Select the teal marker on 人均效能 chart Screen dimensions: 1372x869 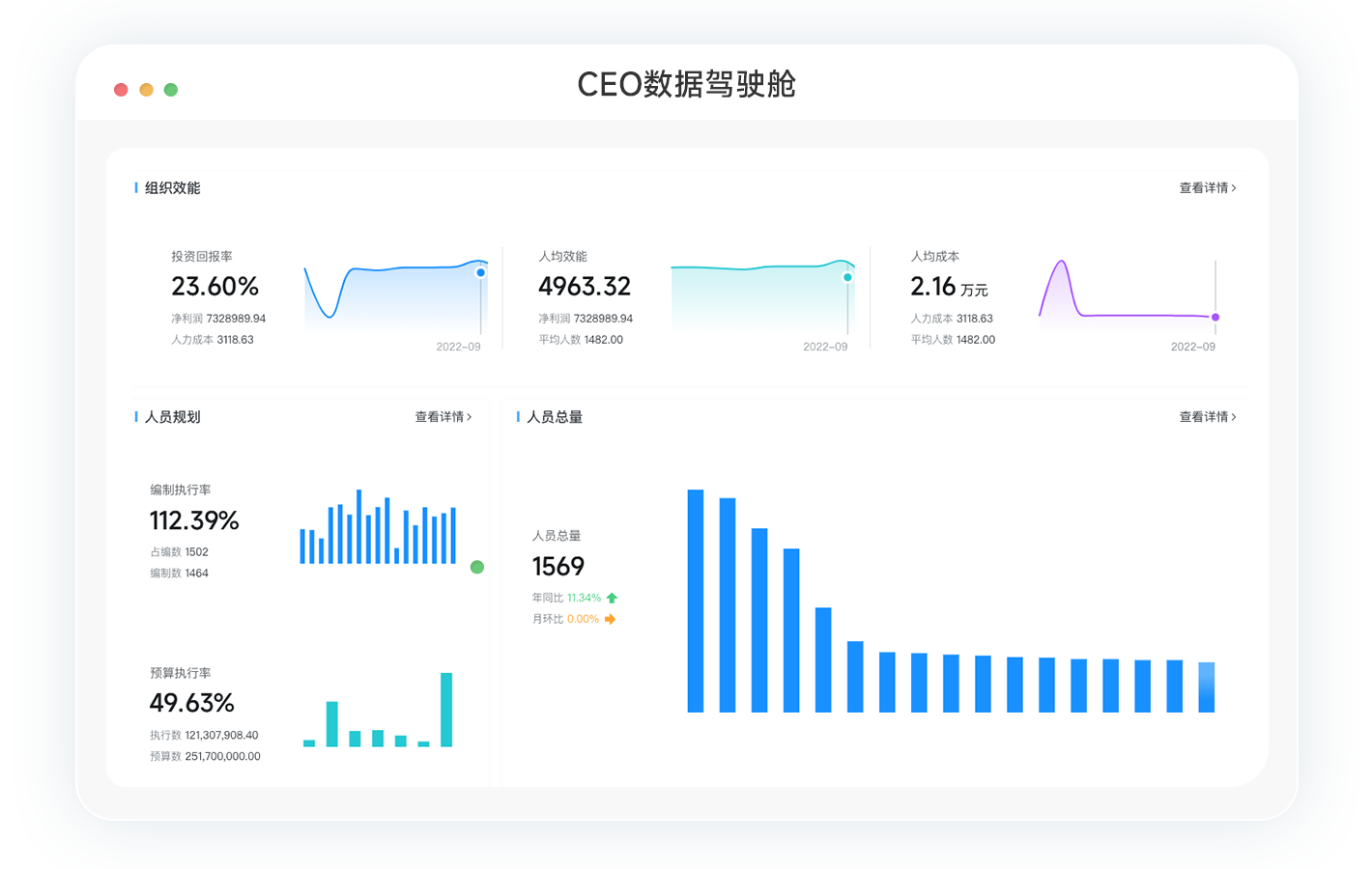coord(847,277)
